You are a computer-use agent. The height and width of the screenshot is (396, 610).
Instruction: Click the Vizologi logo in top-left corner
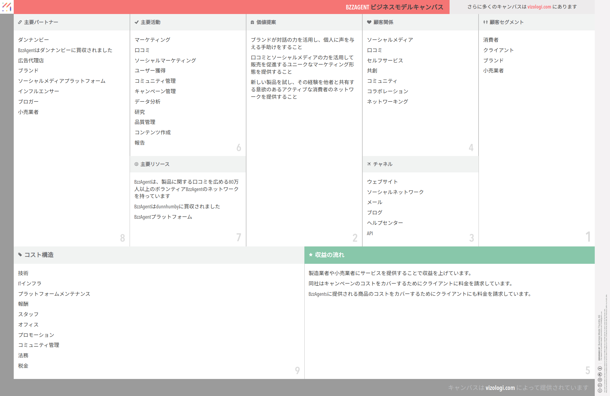pos(7,7)
